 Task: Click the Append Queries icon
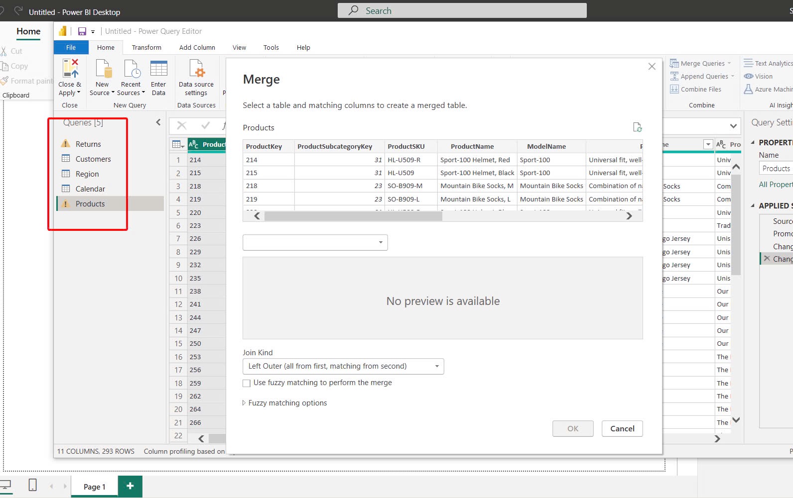click(x=674, y=76)
